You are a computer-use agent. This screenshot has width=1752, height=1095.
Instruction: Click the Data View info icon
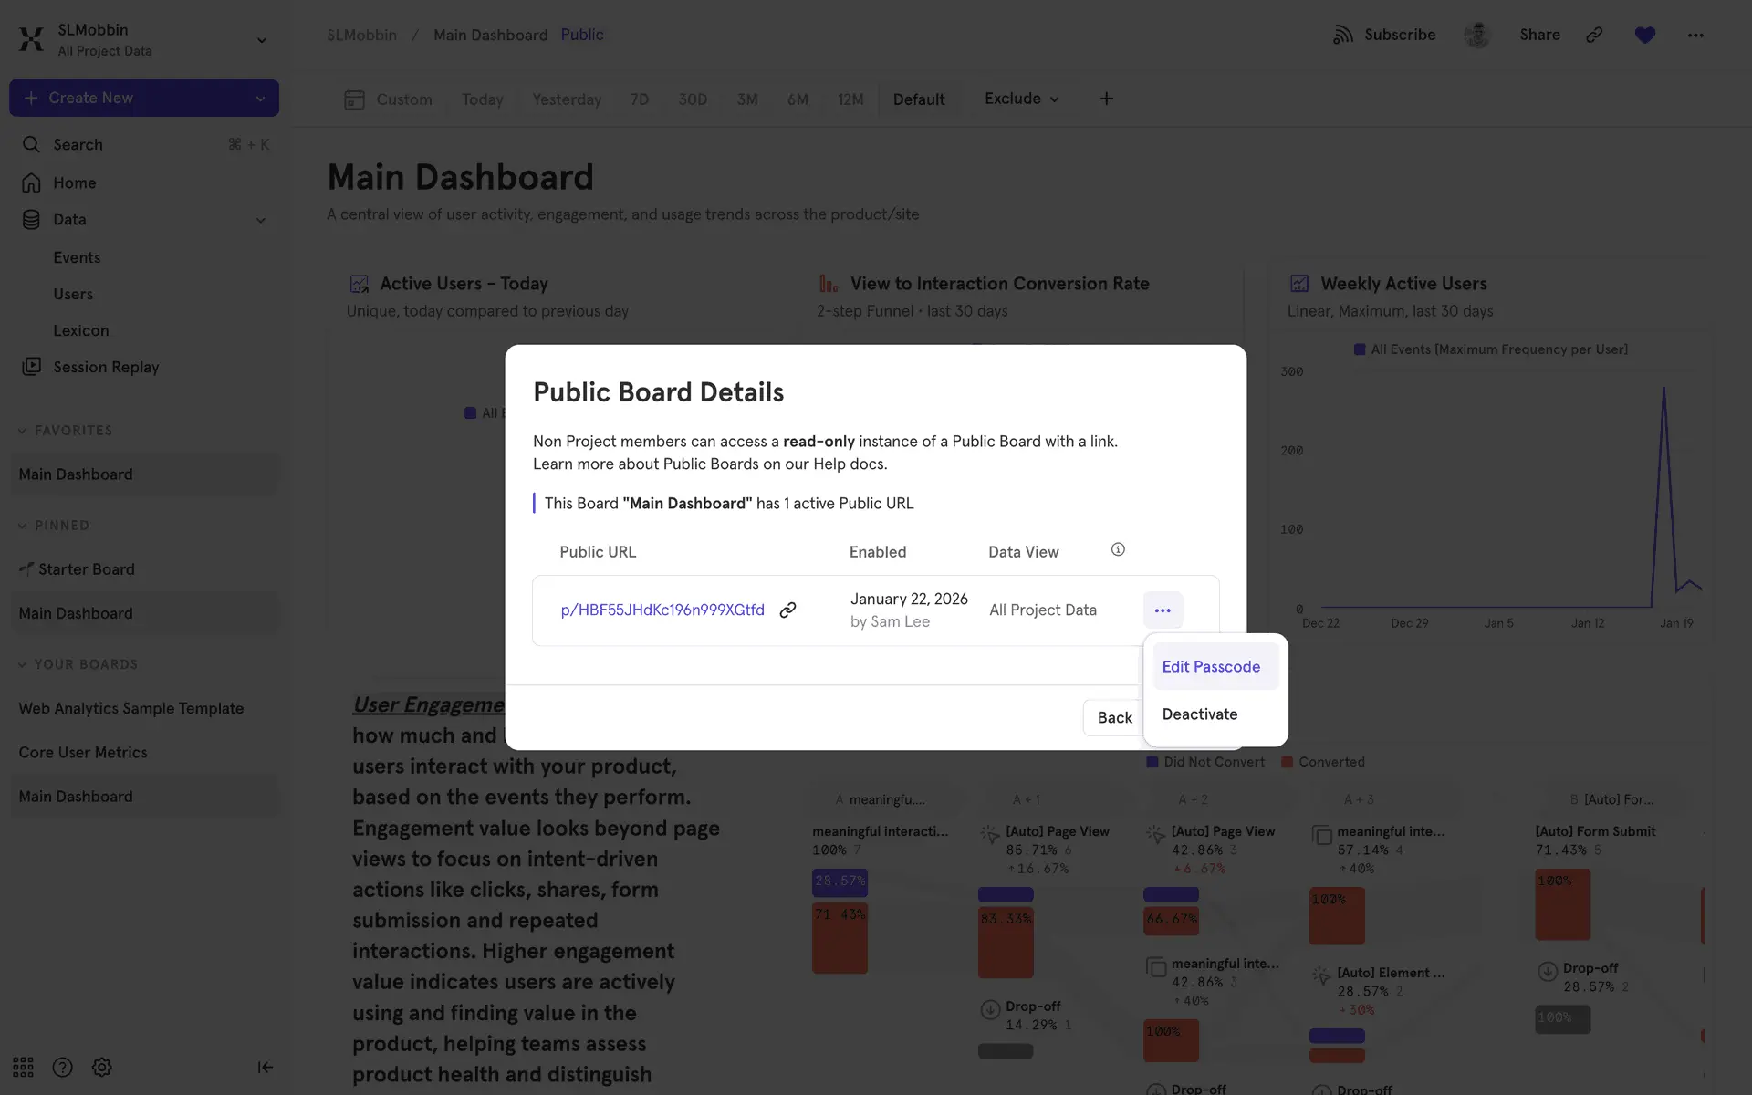(x=1118, y=549)
